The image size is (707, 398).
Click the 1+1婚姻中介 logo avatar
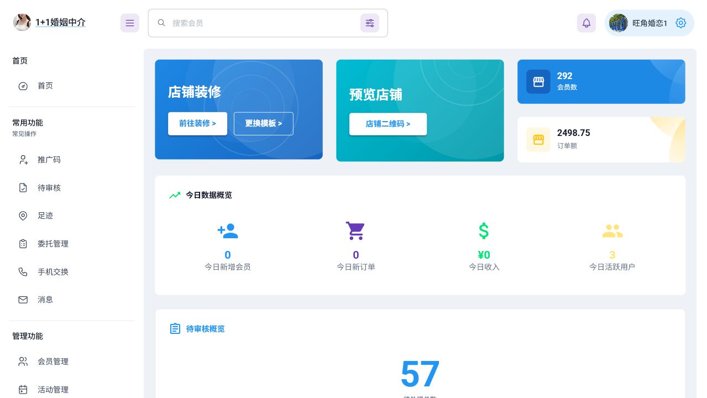coord(22,22)
